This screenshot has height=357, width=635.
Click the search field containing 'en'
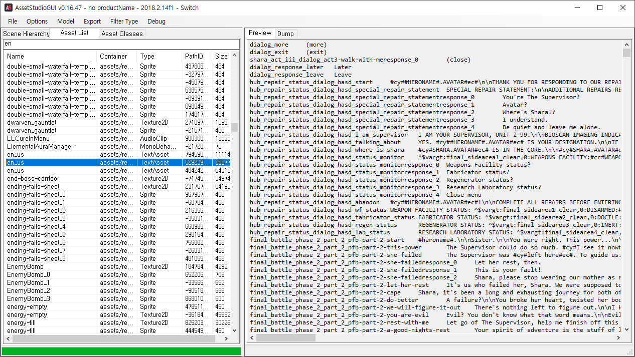[x=121, y=44]
